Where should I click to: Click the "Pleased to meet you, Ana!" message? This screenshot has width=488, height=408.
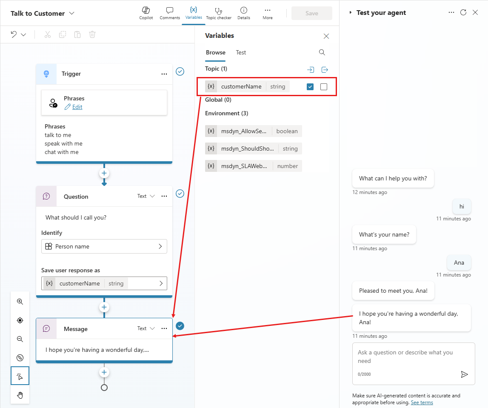point(393,291)
